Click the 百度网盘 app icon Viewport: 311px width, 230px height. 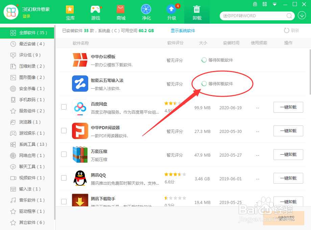[x=80, y=107]
